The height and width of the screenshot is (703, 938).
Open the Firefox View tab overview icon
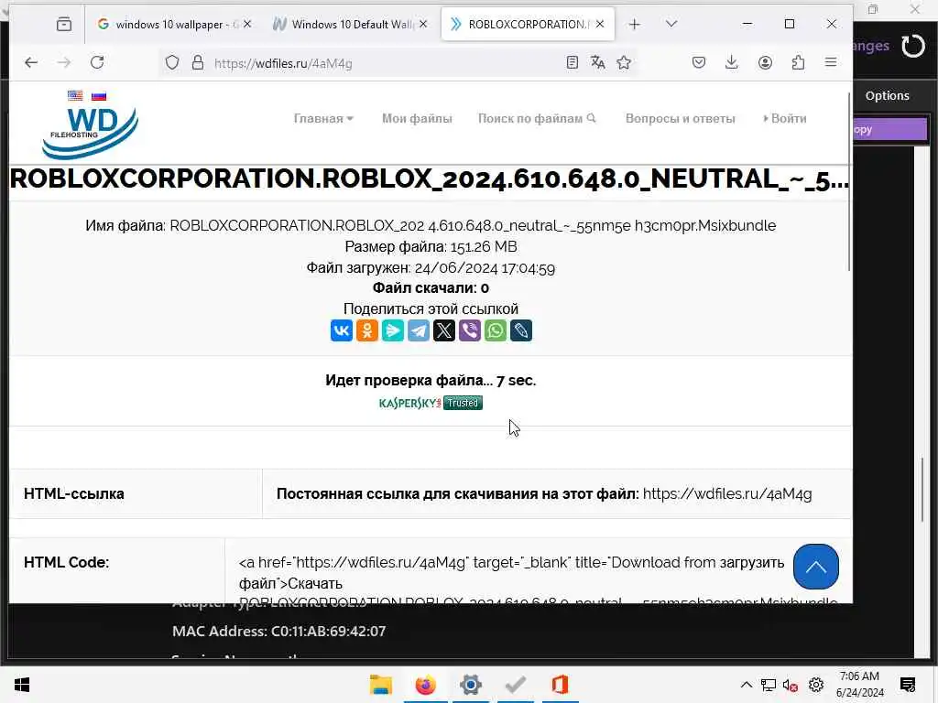coord(64,24)
